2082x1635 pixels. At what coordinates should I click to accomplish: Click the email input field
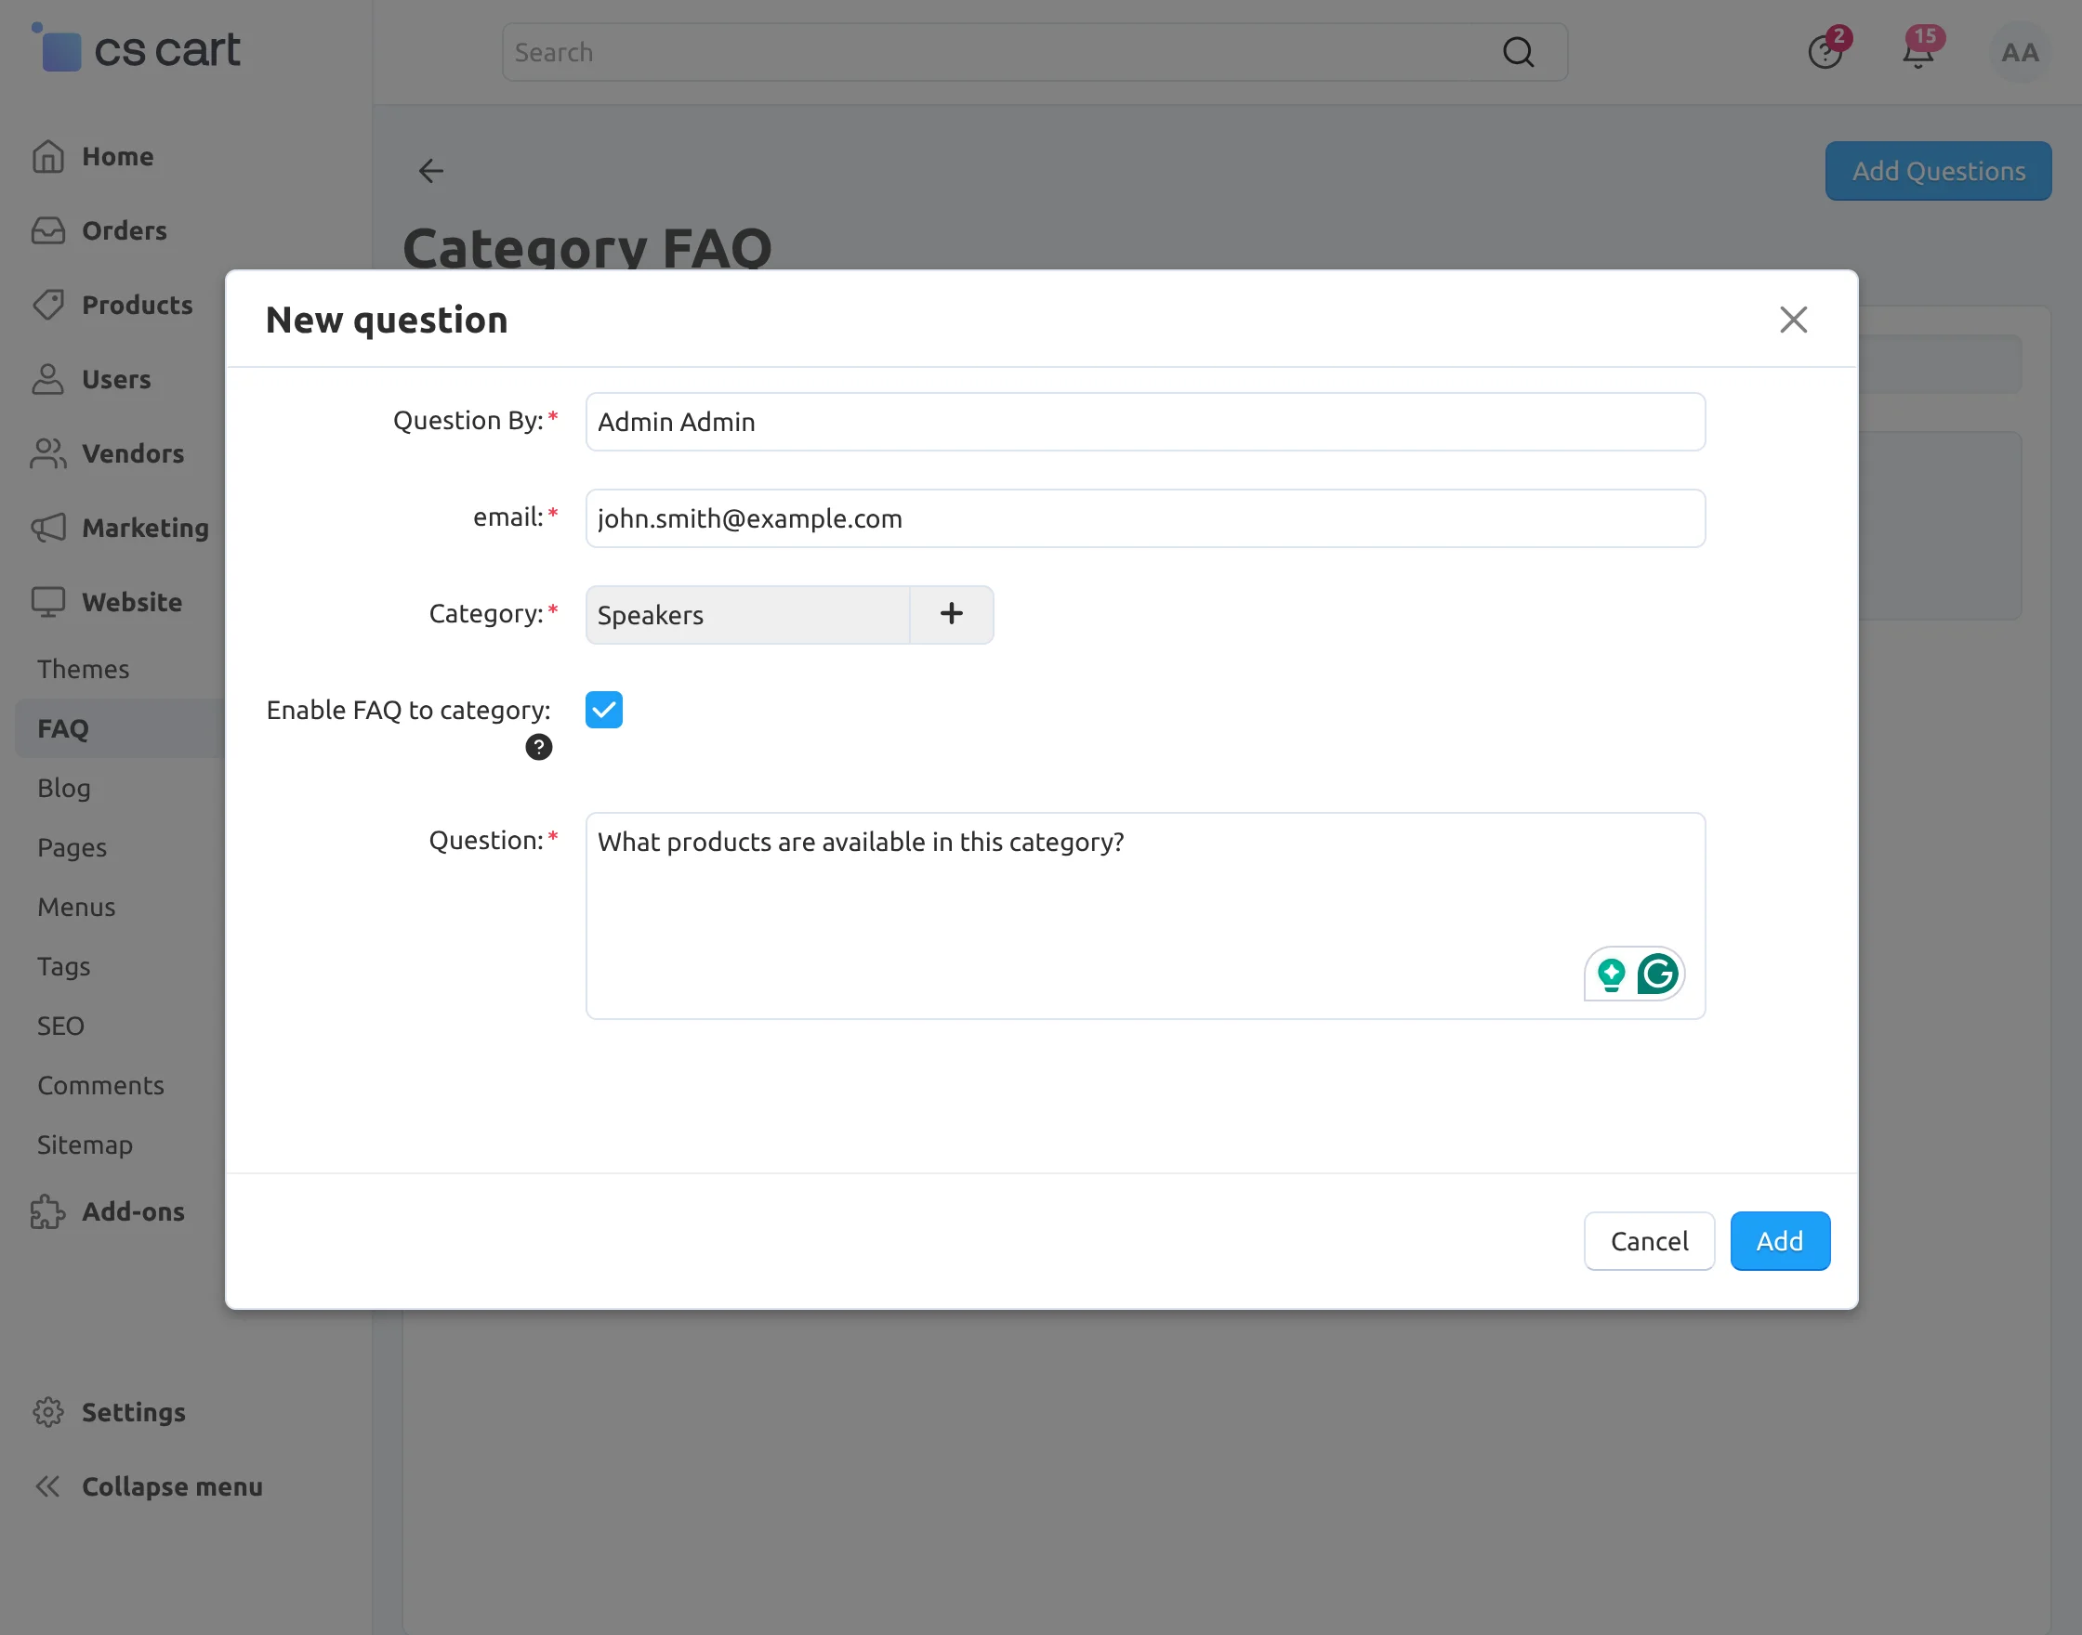(x=1145, y=519)
